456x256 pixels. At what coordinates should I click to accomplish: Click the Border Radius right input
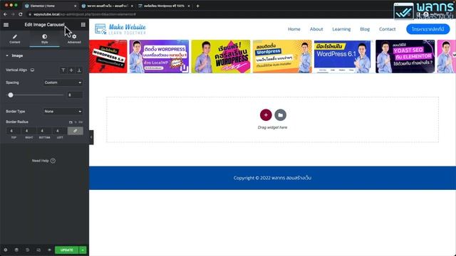pos(28,131)
